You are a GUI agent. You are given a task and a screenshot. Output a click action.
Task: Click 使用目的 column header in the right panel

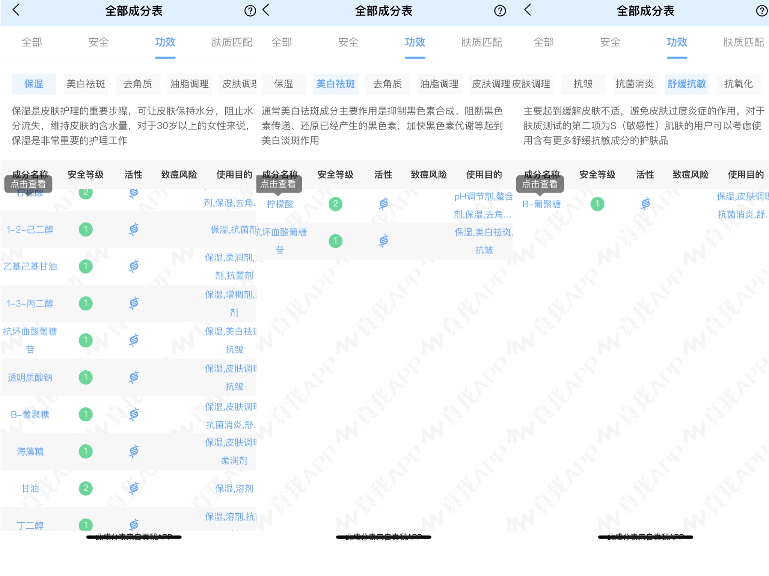tap(746, 175)
